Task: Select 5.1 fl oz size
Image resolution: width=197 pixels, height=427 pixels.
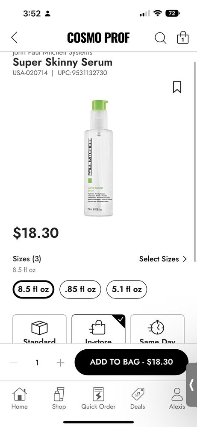Action: [126, 289]
